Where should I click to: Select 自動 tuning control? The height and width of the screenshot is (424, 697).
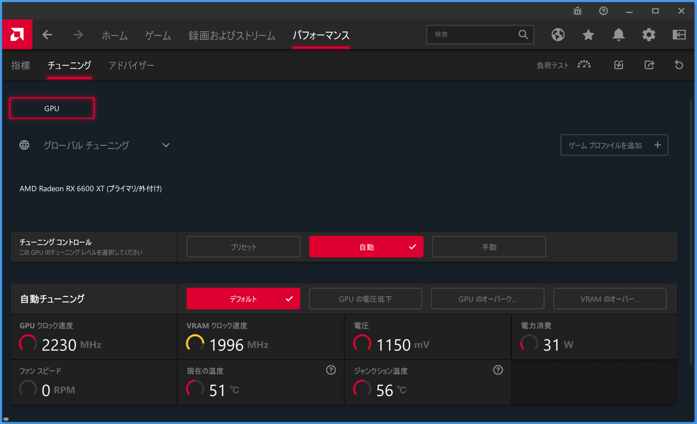(366, 247)
